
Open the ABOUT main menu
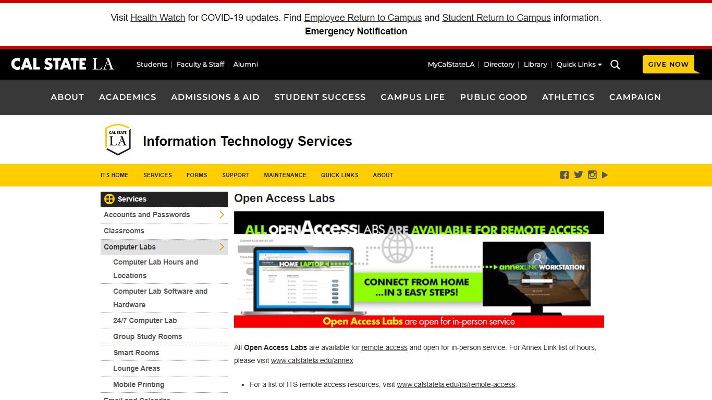[x=67, y=97]
